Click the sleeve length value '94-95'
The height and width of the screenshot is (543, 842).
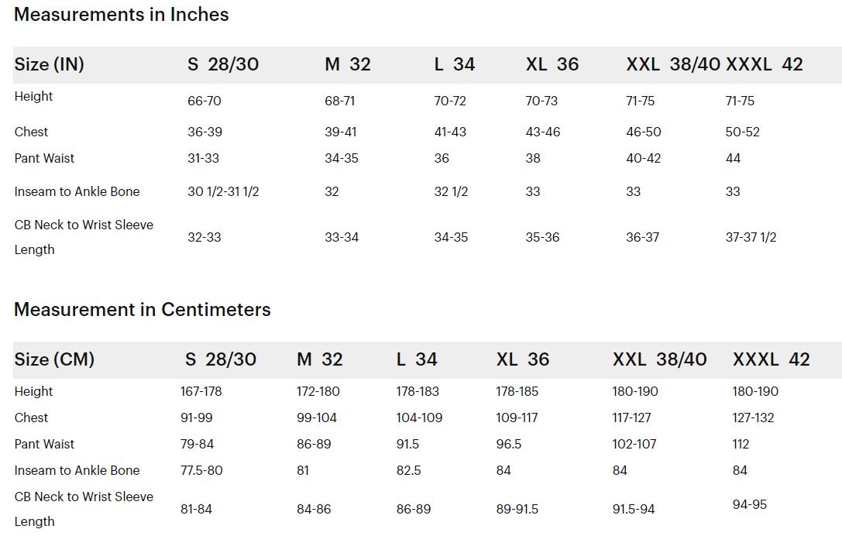[x=750, y=504]
